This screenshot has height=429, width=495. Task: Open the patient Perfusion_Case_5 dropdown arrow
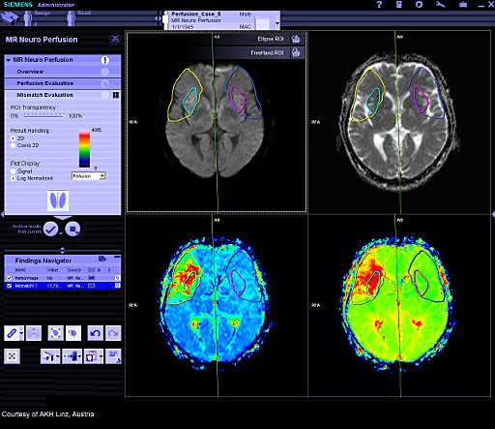point(277,23)
